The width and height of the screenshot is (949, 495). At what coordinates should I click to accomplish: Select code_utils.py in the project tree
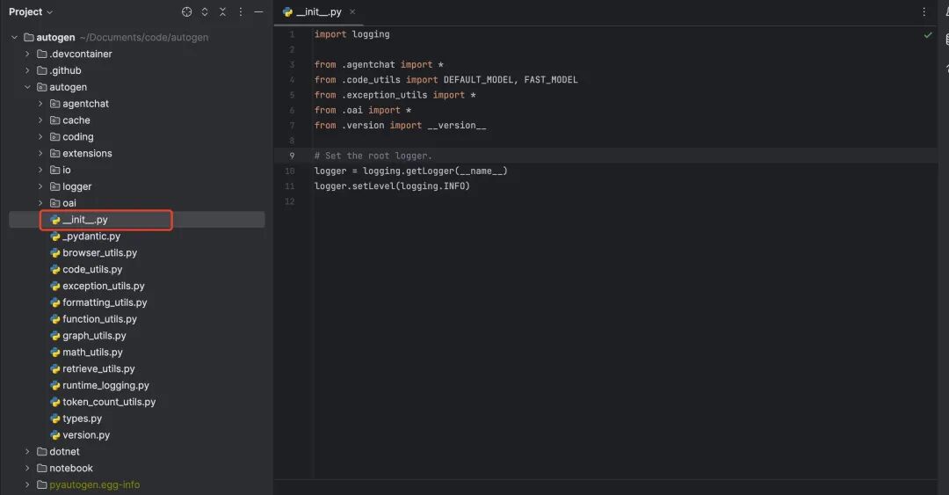coord(92,270)
